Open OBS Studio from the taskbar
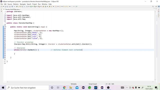This screenshot has height=90, width=160. click(108, 88)
